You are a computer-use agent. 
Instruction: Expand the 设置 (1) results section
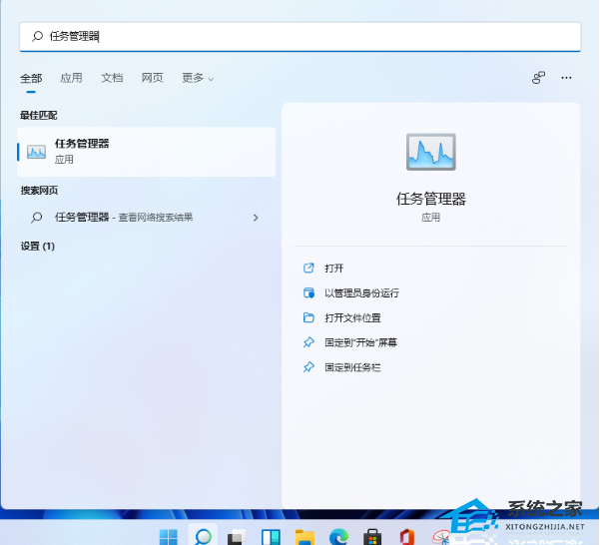pos(38,246)
